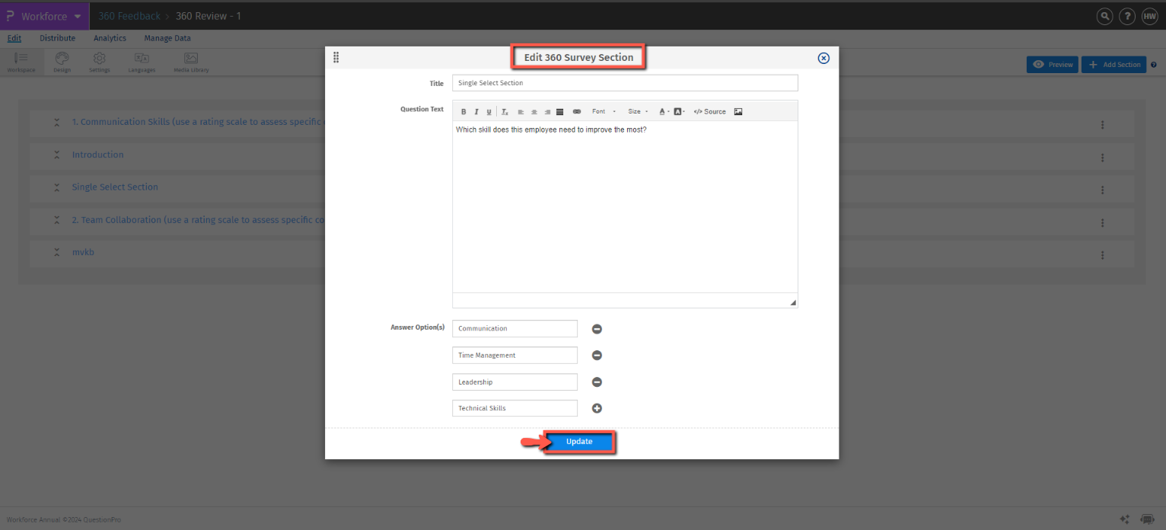Toggle bold formatting in the question editor
The image size is (1166, 530).
[x=464, y=111]
